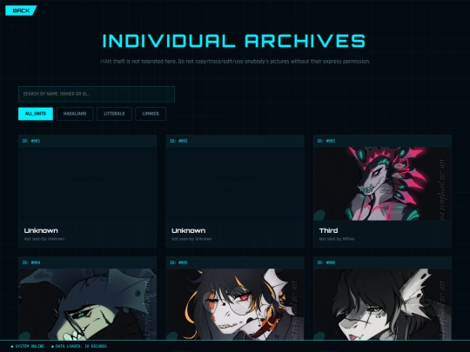Focus the search by name, owner or ID field

pos(97,94)
